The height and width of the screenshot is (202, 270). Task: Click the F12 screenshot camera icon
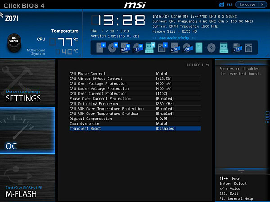pyautogui.click(x=221, y=4)
